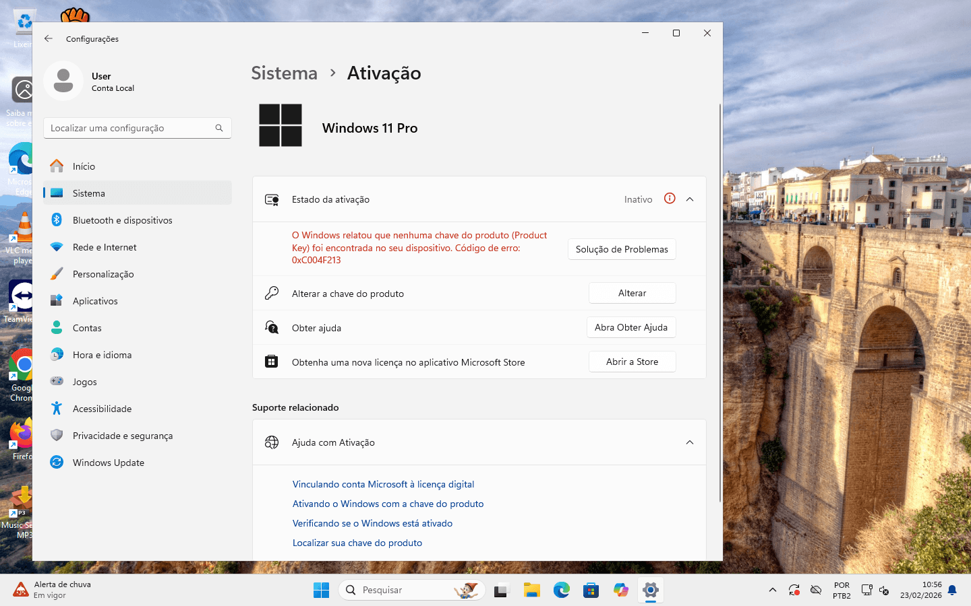Click the Microsoft Store license icon

272,362
